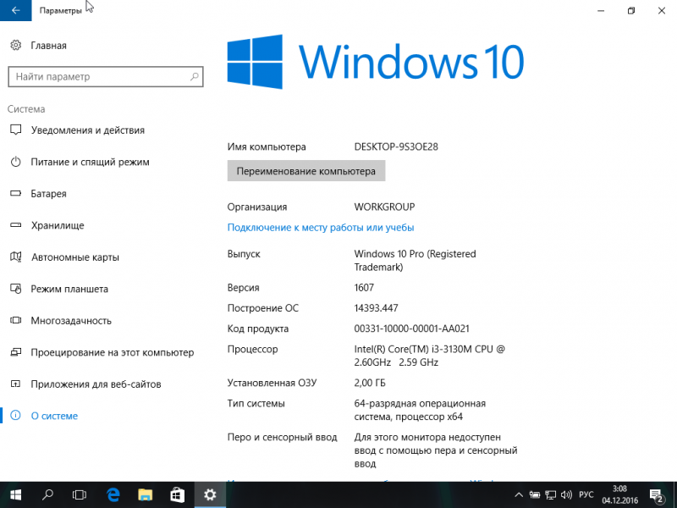Click the computer name DESKTOP-9S3OE28

pyautogui.click(x=396, y=146)
